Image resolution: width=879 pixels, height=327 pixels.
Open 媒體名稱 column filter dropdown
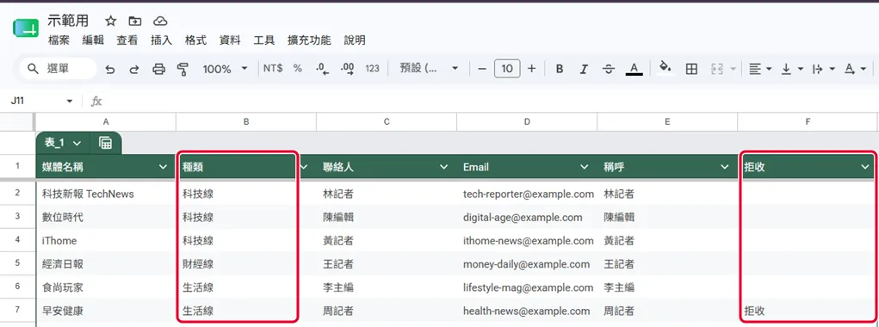pyautogui.click(x=163, y=167)
